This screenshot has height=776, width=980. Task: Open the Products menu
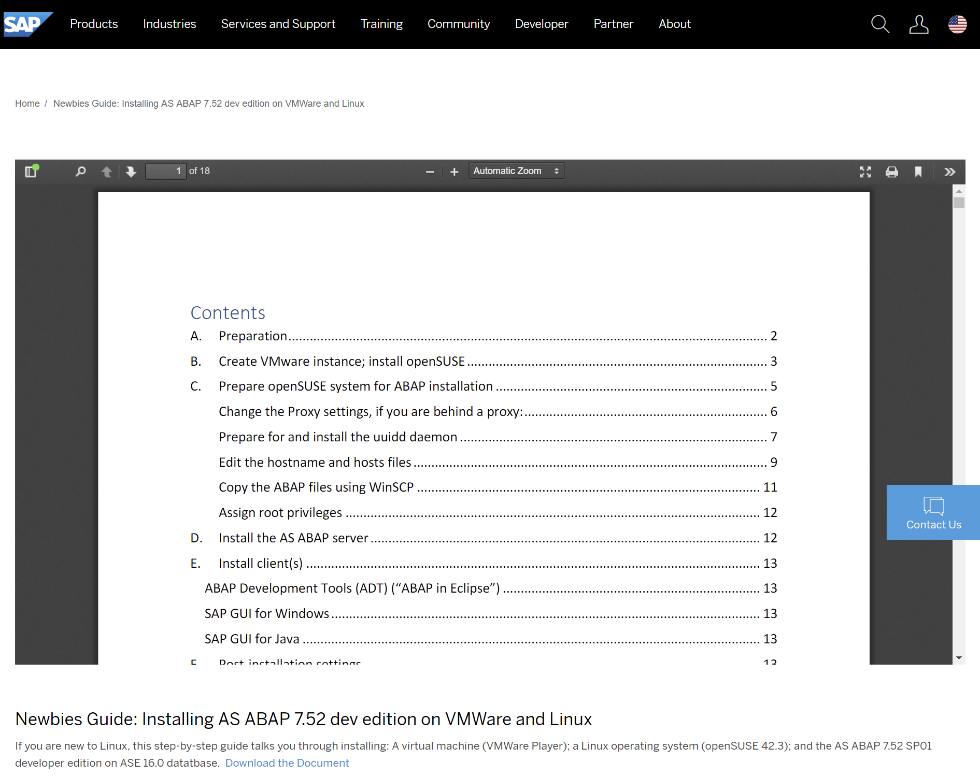(x=94, y=24)
